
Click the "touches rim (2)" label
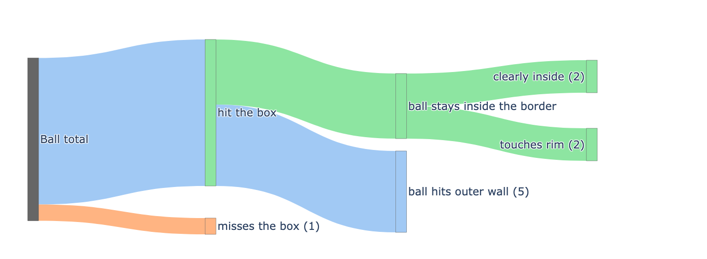click(x=542, y=145)
